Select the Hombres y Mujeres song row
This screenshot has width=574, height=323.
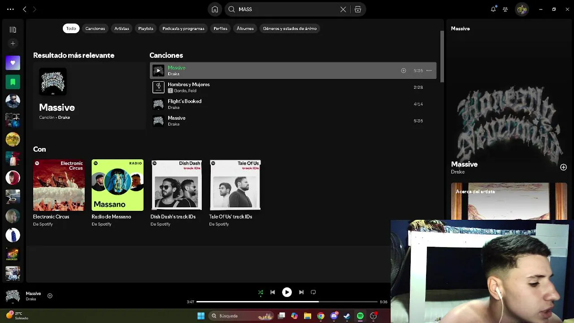293,87
